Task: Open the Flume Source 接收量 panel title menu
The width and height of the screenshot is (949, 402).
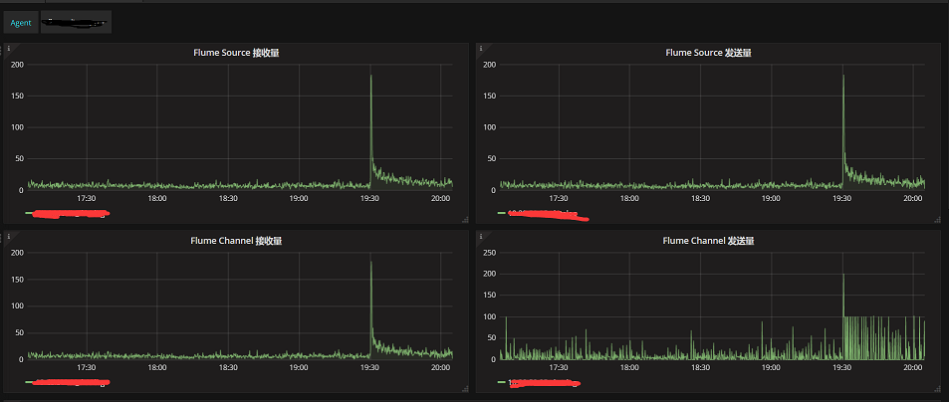Action: 236,53
